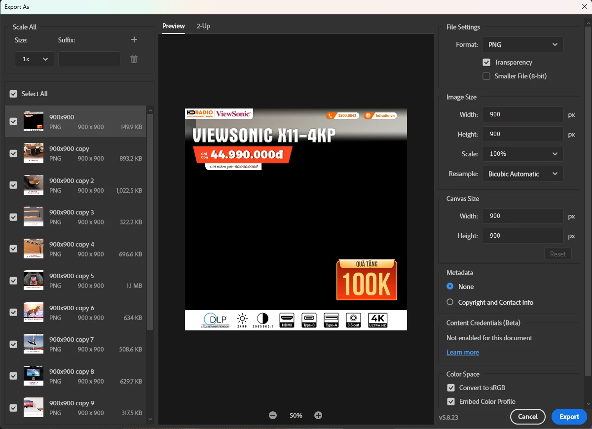Toggle the Select All checkbox

13,94
